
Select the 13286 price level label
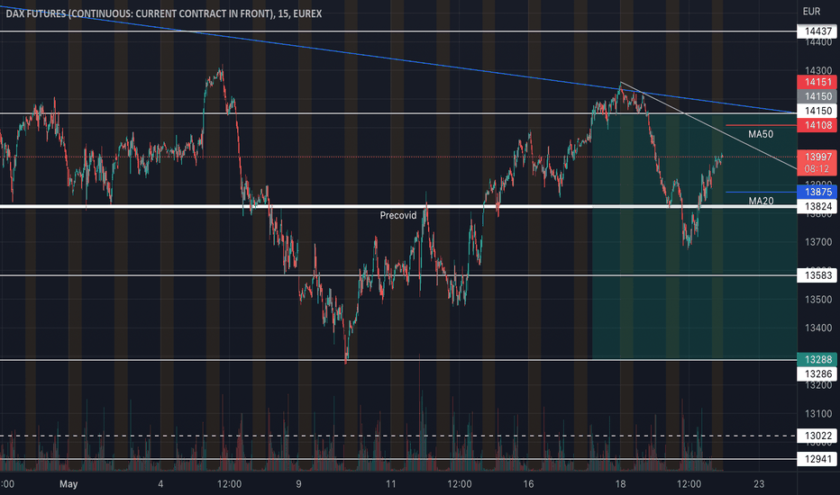[817, 374]
